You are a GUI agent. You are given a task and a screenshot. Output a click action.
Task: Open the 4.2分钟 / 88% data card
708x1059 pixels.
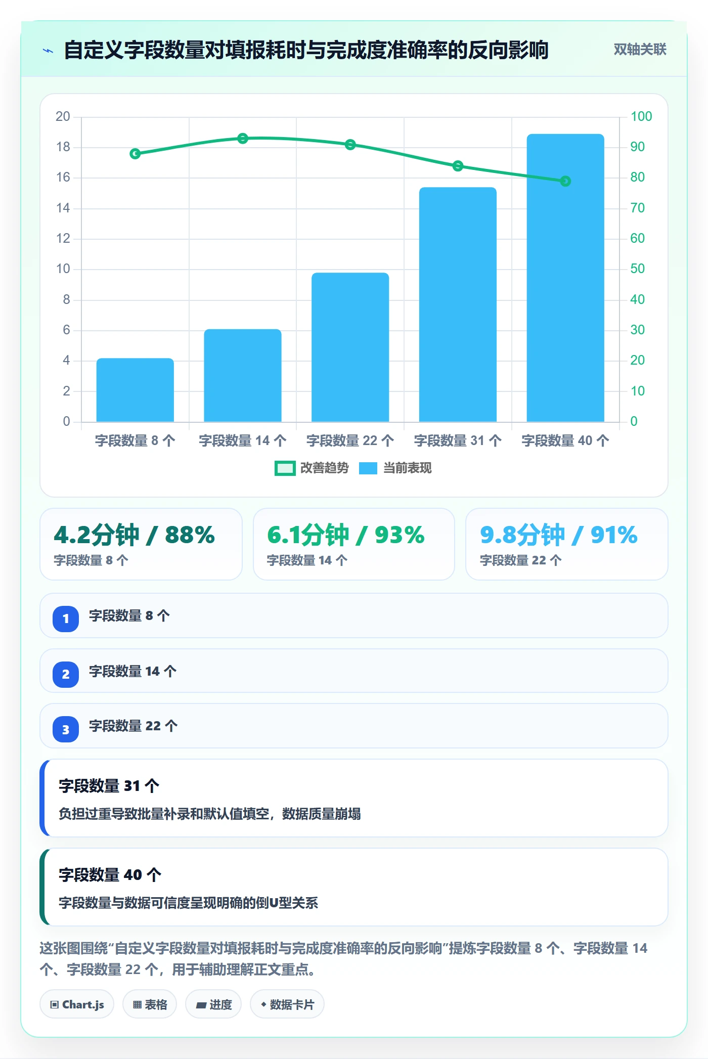[x=141, y=544]
